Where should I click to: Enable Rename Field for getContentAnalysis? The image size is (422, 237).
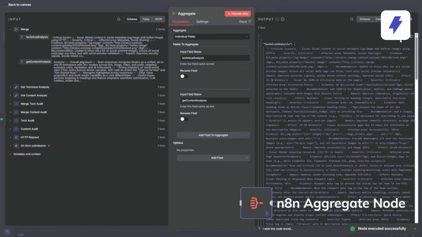point(184,119)
